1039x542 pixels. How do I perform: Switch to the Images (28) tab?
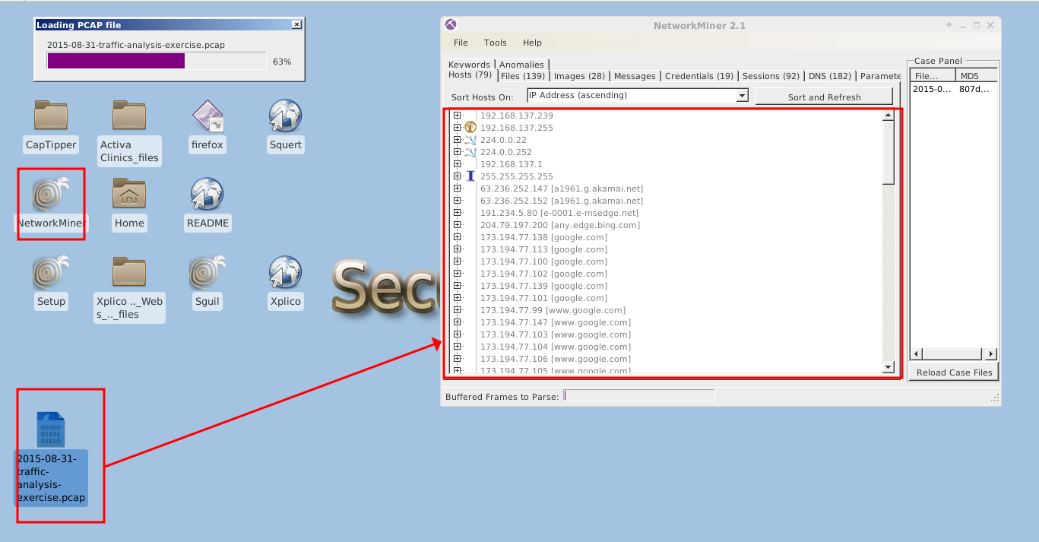tap(579, 76)
